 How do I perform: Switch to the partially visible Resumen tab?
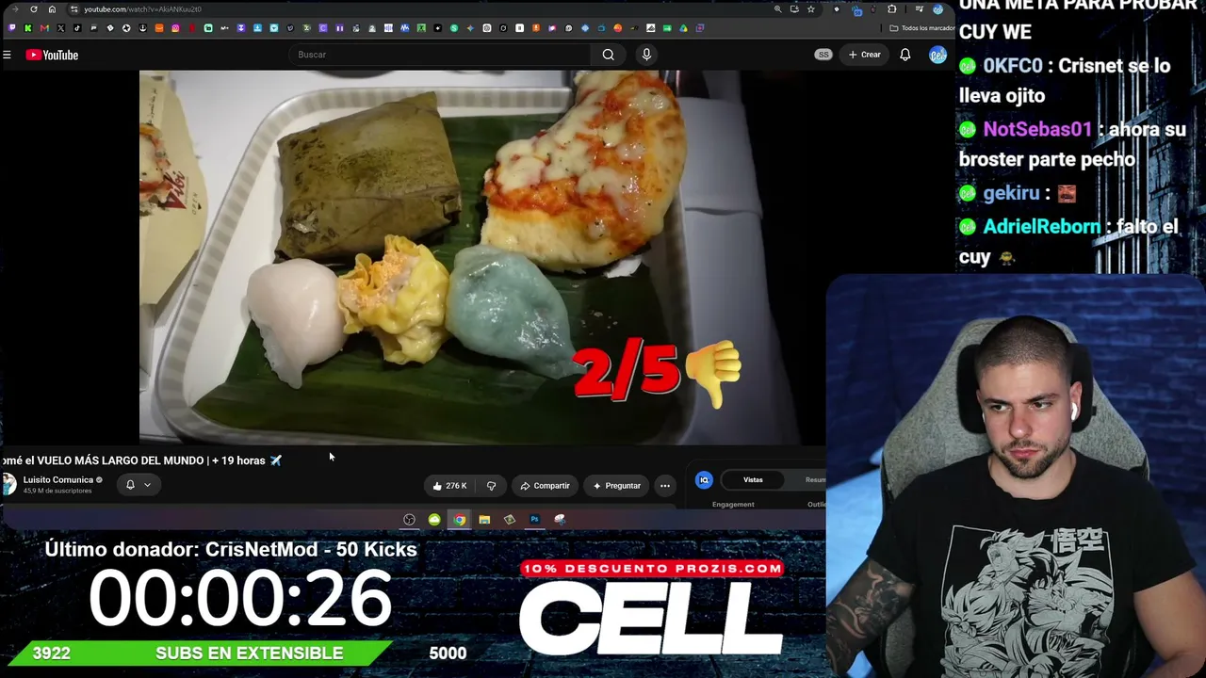click(x=815, y=480)
